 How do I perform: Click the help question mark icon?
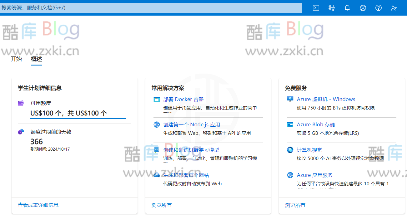(x=379, y=8)
